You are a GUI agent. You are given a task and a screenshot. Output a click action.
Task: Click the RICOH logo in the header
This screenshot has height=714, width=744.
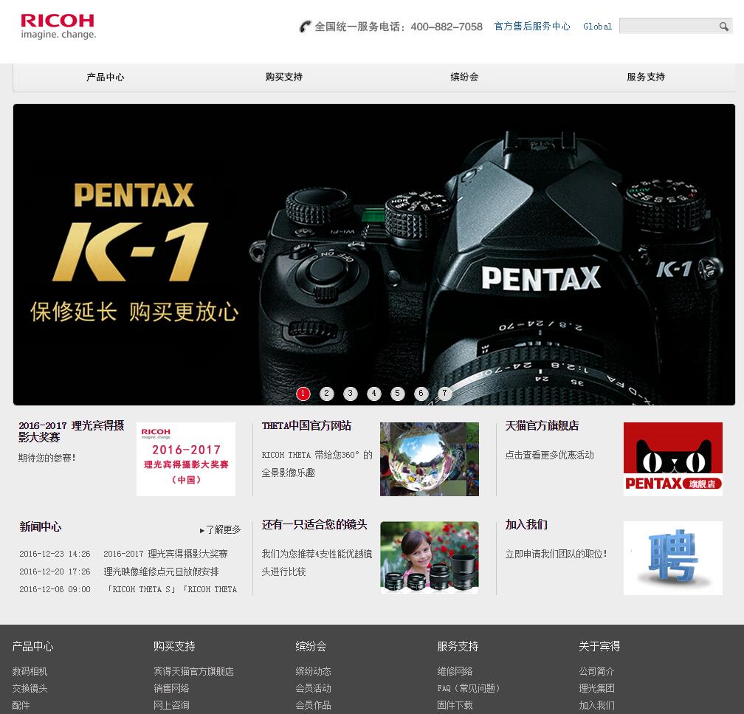pos(58,26)
